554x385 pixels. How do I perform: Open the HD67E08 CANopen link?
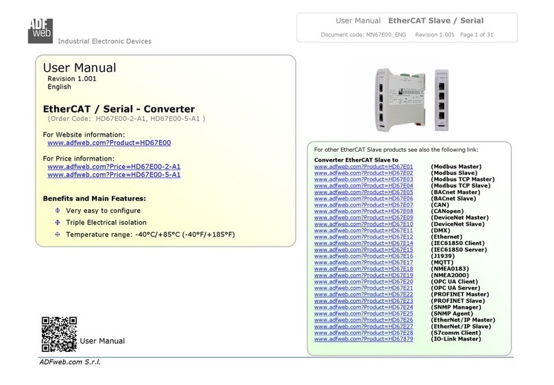[x=363, y=211]
